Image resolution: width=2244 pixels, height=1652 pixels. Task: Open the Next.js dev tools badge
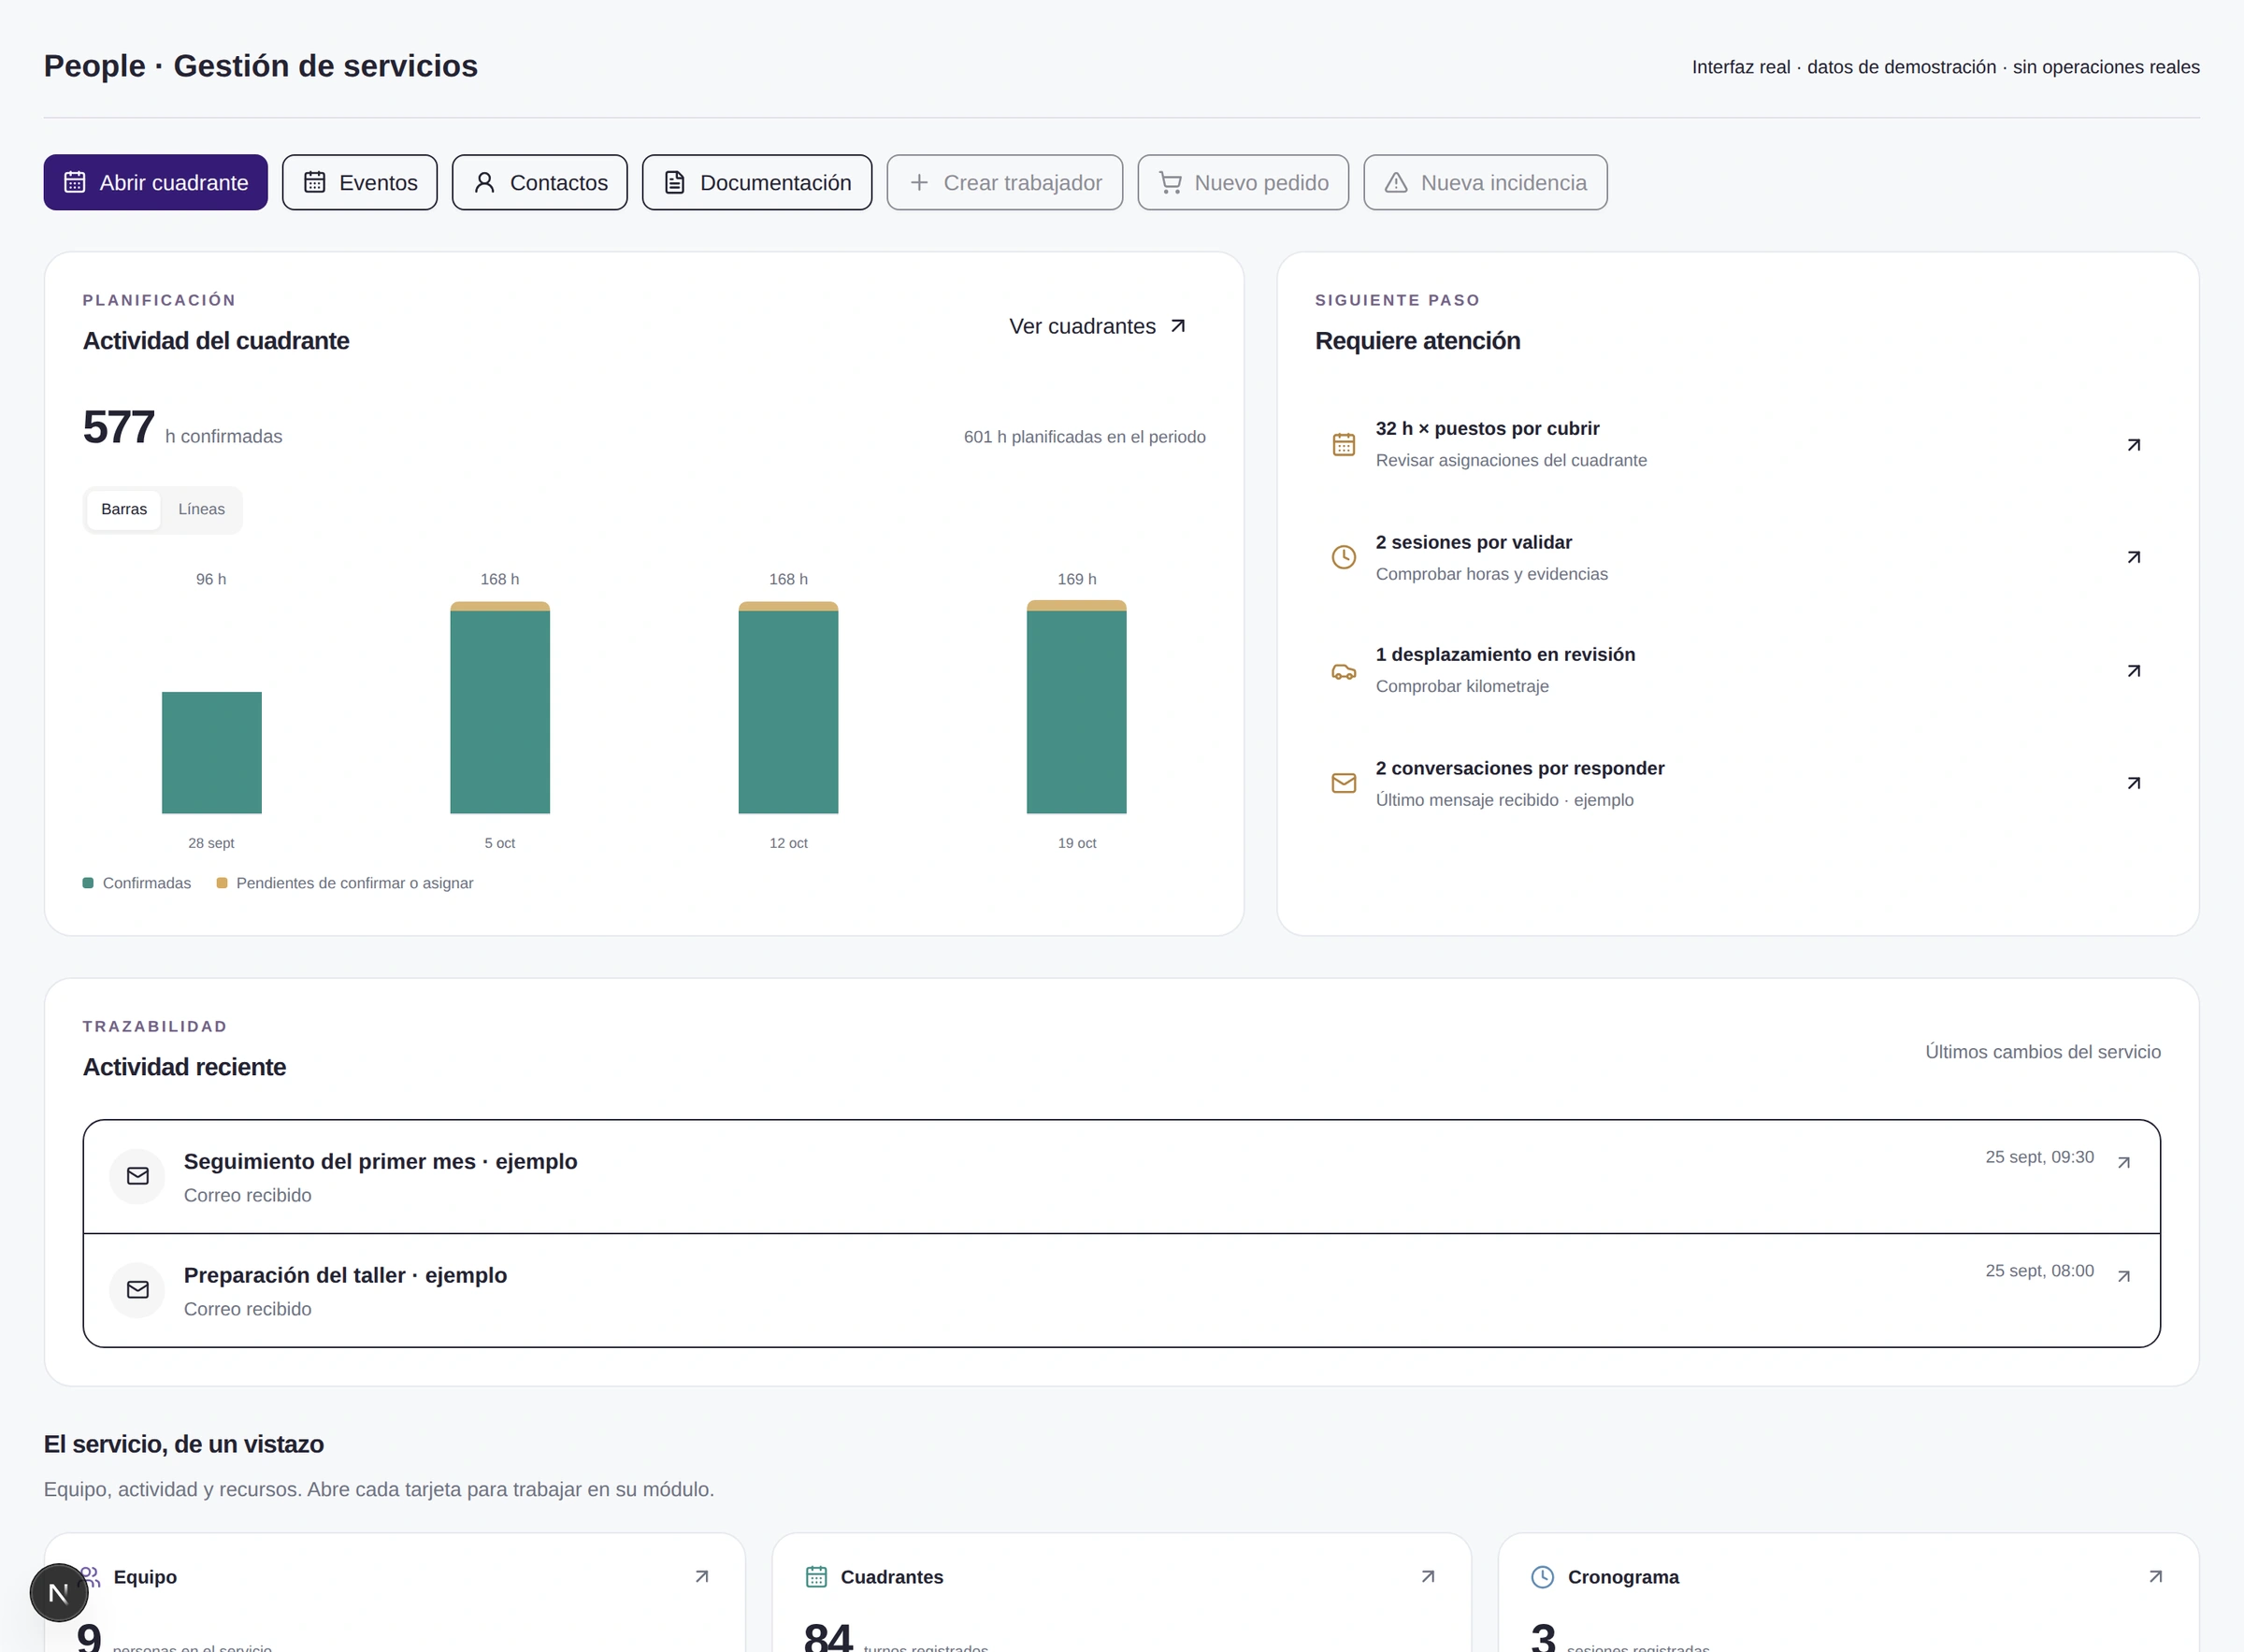[x=59, y=1593]
